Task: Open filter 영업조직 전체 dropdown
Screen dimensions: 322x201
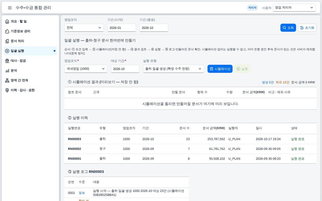Action: 84,28
